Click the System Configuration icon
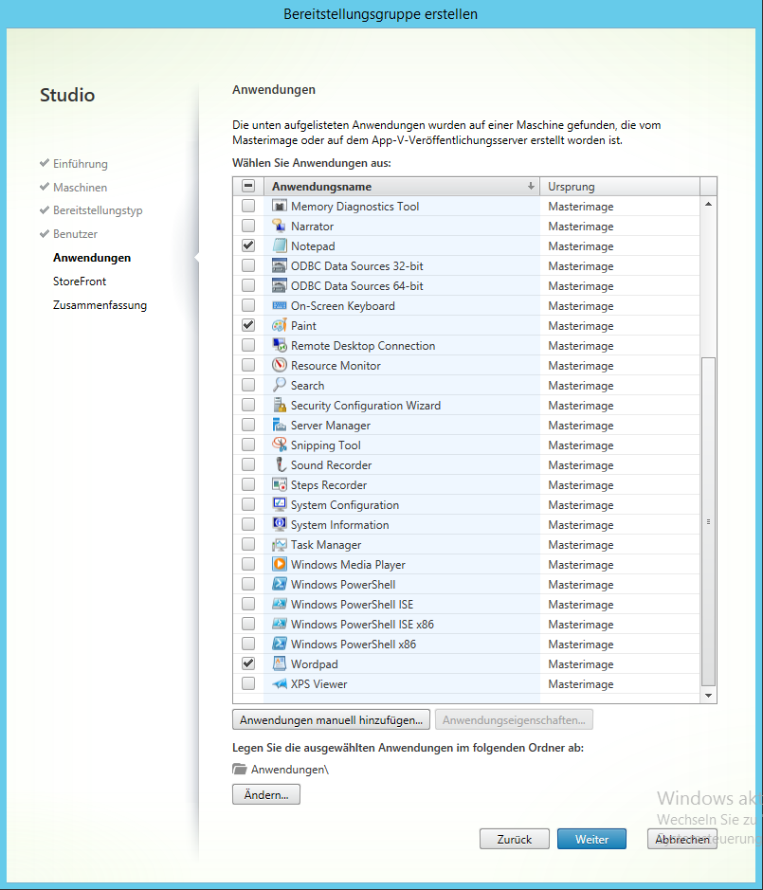The width and height of the screenshot is (763, 890). (x=279, y=504)
